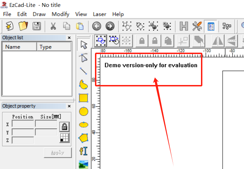Click the Copy icon

pyautogui.click(x=67, y=26)
